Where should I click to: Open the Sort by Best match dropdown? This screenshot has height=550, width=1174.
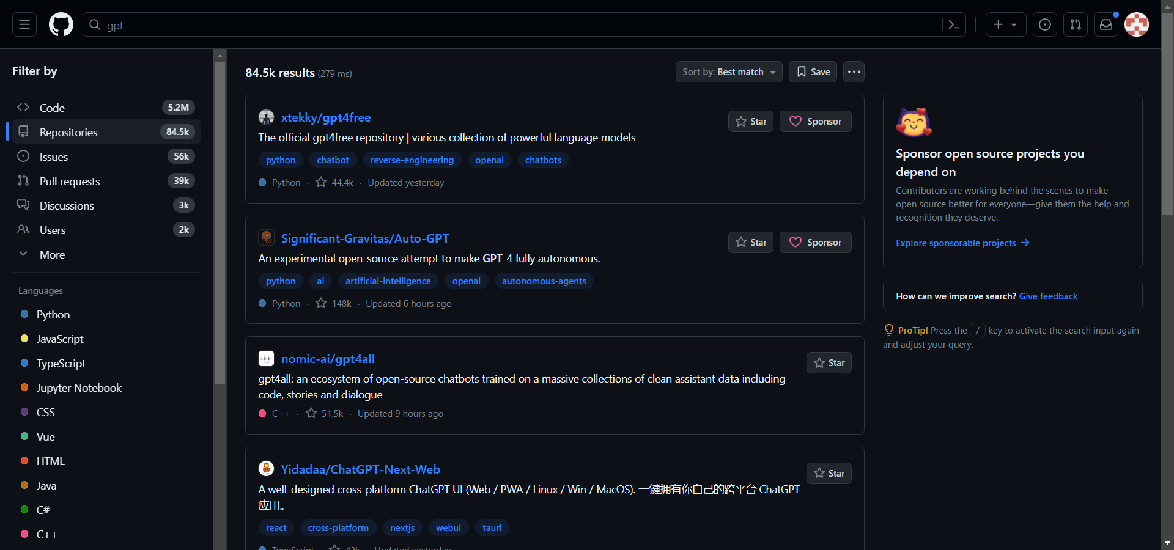[728, 72]
